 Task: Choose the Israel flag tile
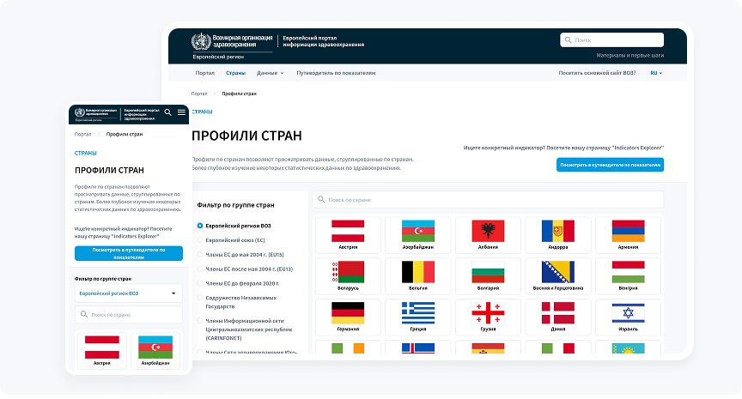628,316
